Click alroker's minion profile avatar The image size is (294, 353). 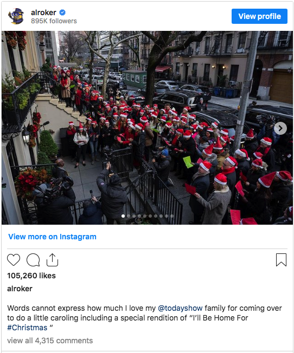coord(16,16)
